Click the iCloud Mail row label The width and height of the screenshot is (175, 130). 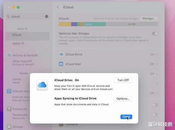tap(73, 64)
